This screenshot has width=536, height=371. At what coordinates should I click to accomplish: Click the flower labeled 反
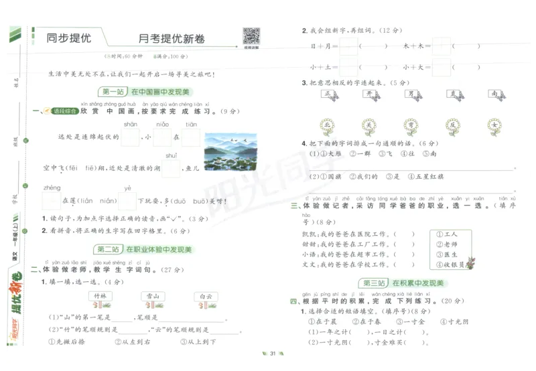pos(453,127)
